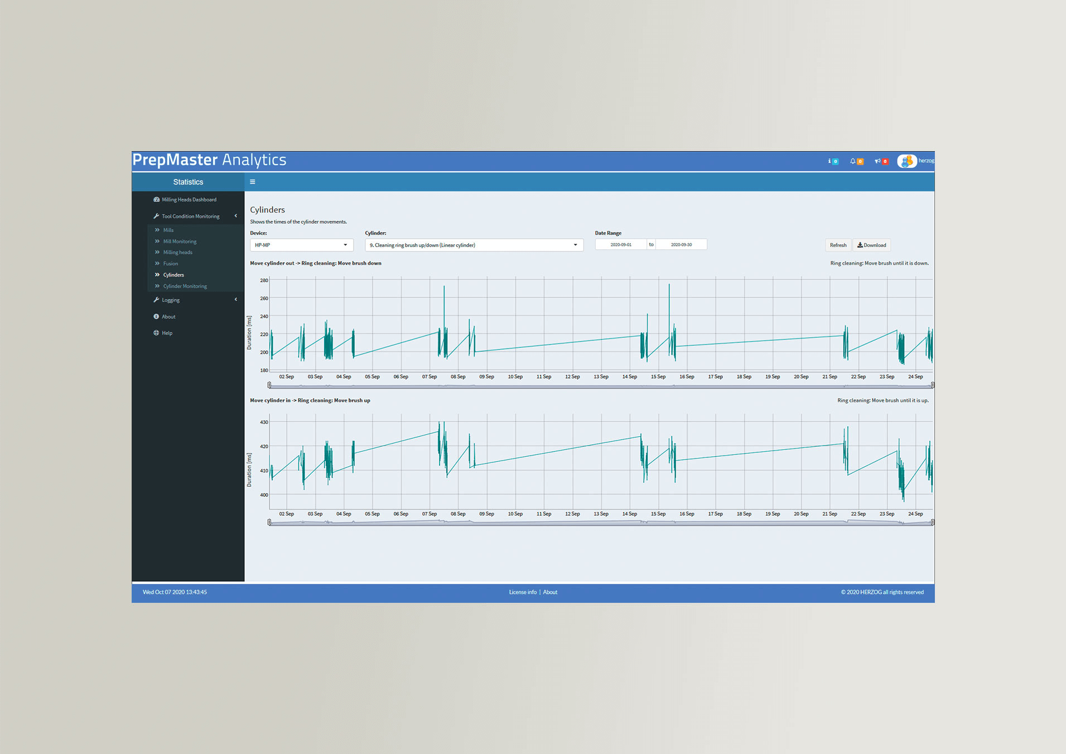Open the megaphone announcements icon

pyautogui.click(x=881, y=161)
